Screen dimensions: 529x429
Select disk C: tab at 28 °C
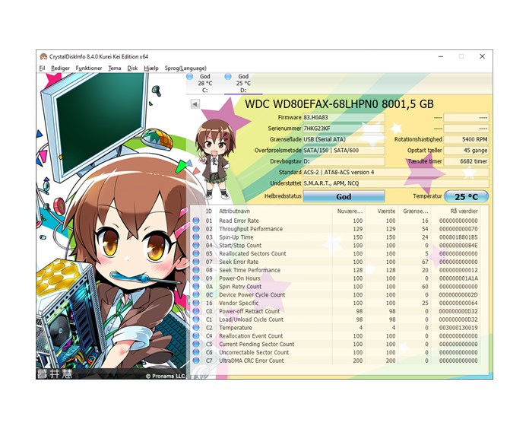click(204, 84)
